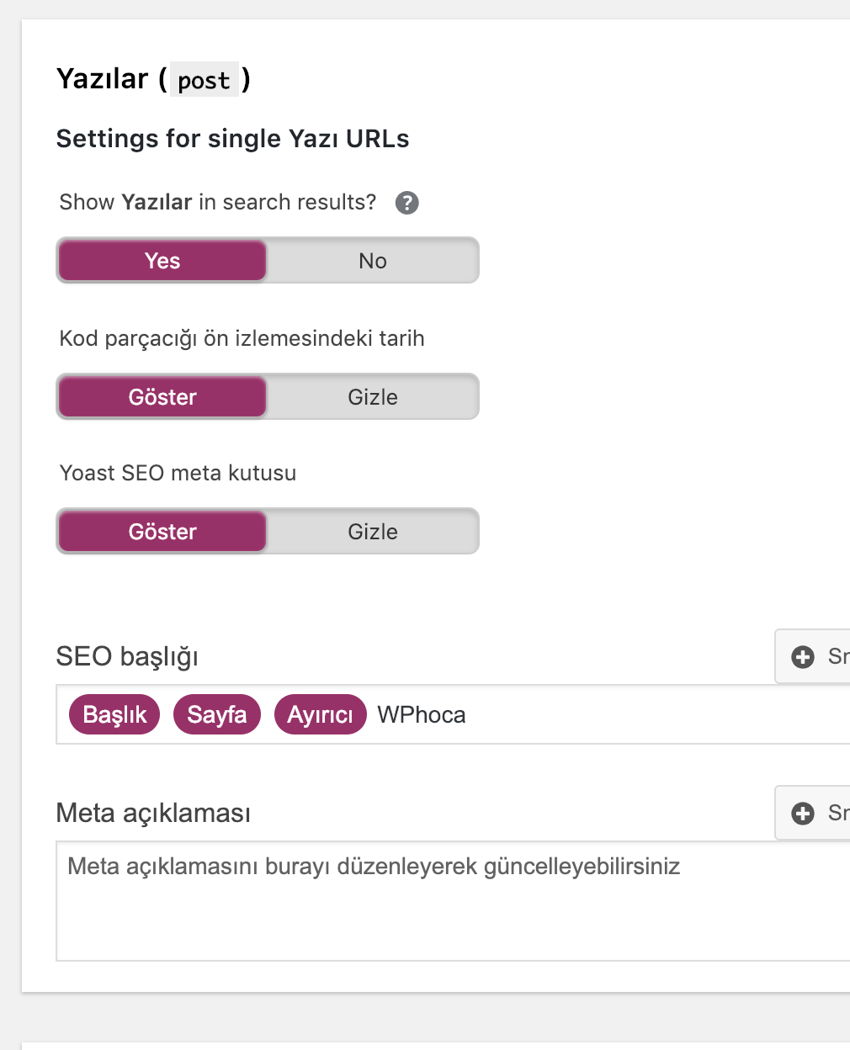Screen dimensions: 850x1050
Task: Set Yoast SEO meta kutusu to Gizle
Action: click(373, 532)
